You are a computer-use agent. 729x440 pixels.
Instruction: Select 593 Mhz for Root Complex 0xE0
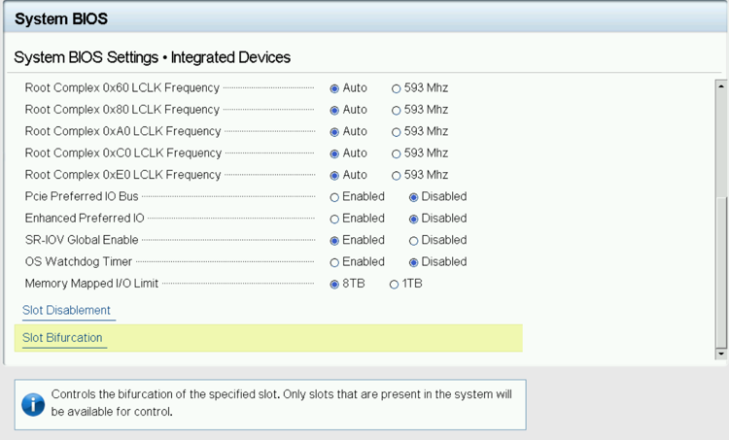pyautogui.click(x=396, y=176)
